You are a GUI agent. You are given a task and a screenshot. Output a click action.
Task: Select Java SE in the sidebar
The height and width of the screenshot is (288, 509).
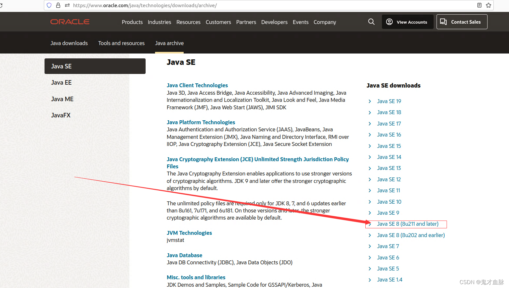pyautogui.click(x=95, y=66)
